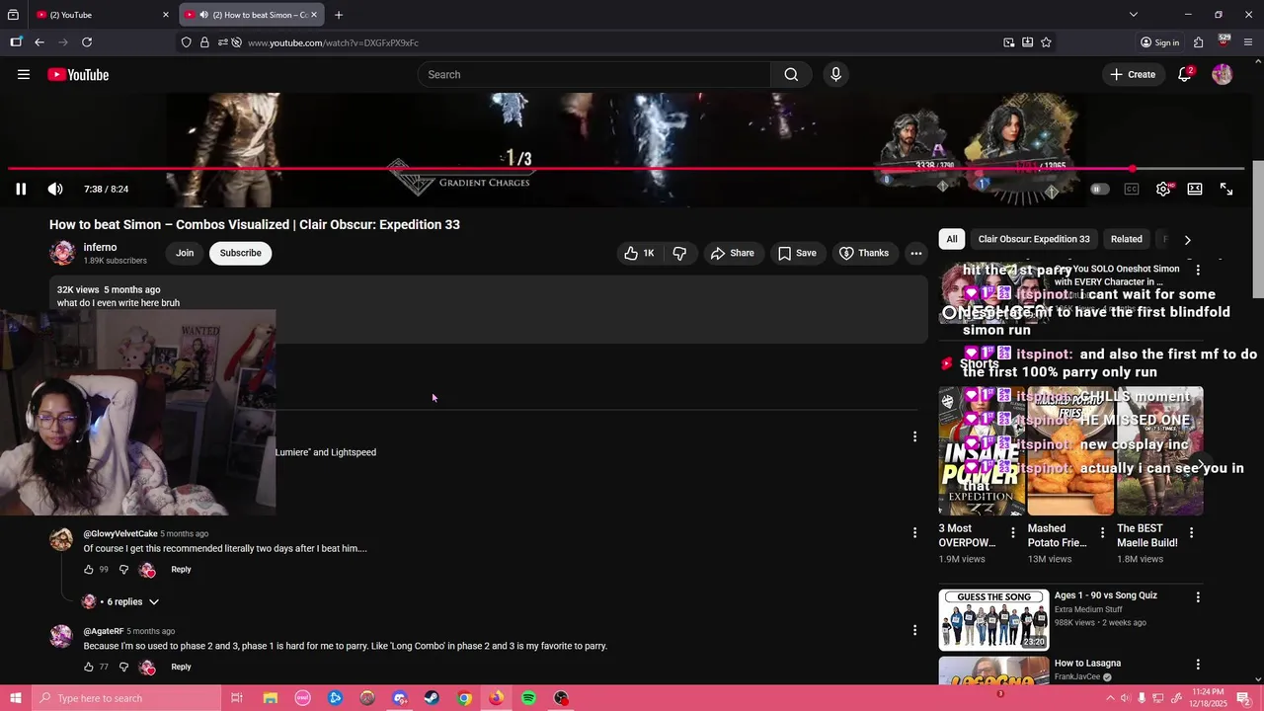Pause the video playback

[21, 189]
